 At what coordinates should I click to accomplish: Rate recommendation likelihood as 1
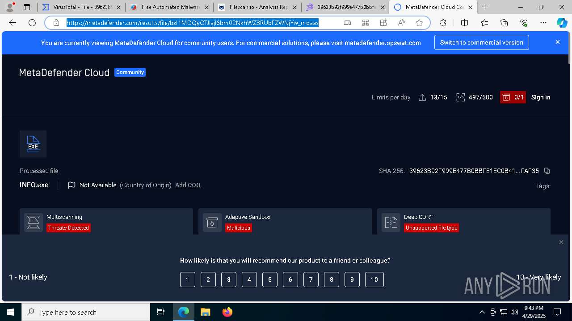(x=188, y=280)
